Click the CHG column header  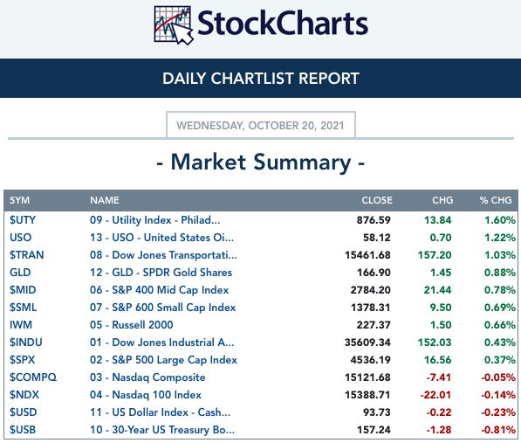click(x=442, y=200)
